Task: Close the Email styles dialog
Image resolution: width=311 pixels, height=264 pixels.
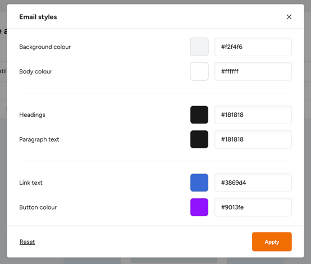Action: click(x=289, y=17)
